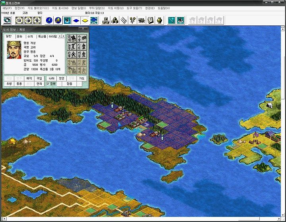This screenshot has width=286, height=222.
Task: Click the lord portrait in city info
Action: pyautogui.click(x=14, y=50)
